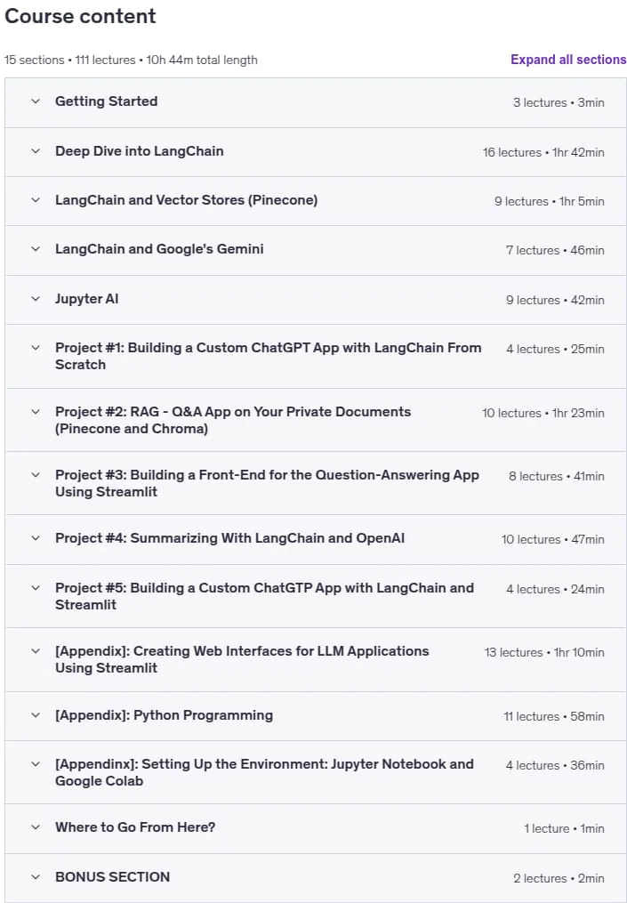
Task: Click chevron next to Appendix Creating Web Interfaces
Action: tap(36, 651)
